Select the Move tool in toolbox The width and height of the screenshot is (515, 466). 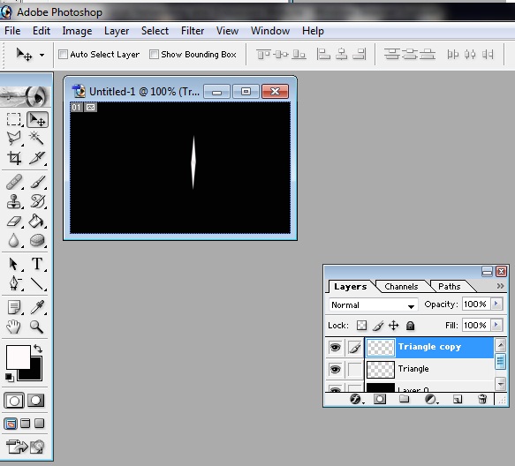(37, 119)
